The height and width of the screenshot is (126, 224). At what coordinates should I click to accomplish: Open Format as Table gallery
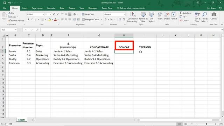click(143, 17)
